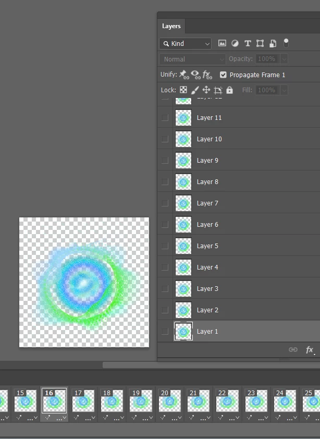Lock image pixels brush icon

point(195,90)
